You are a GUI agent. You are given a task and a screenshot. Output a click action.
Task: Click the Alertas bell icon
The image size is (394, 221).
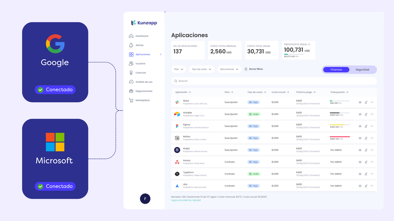pos(131,45)
